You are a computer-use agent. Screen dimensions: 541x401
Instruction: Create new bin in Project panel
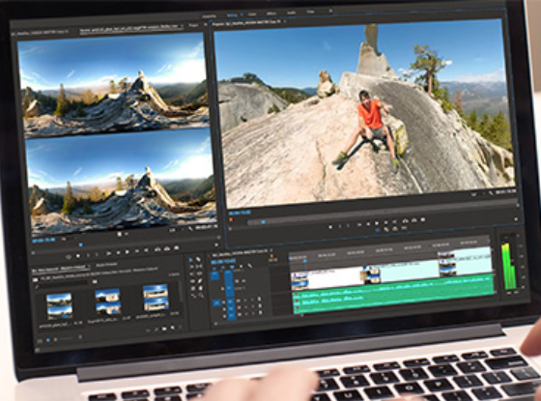coord(164,329)
